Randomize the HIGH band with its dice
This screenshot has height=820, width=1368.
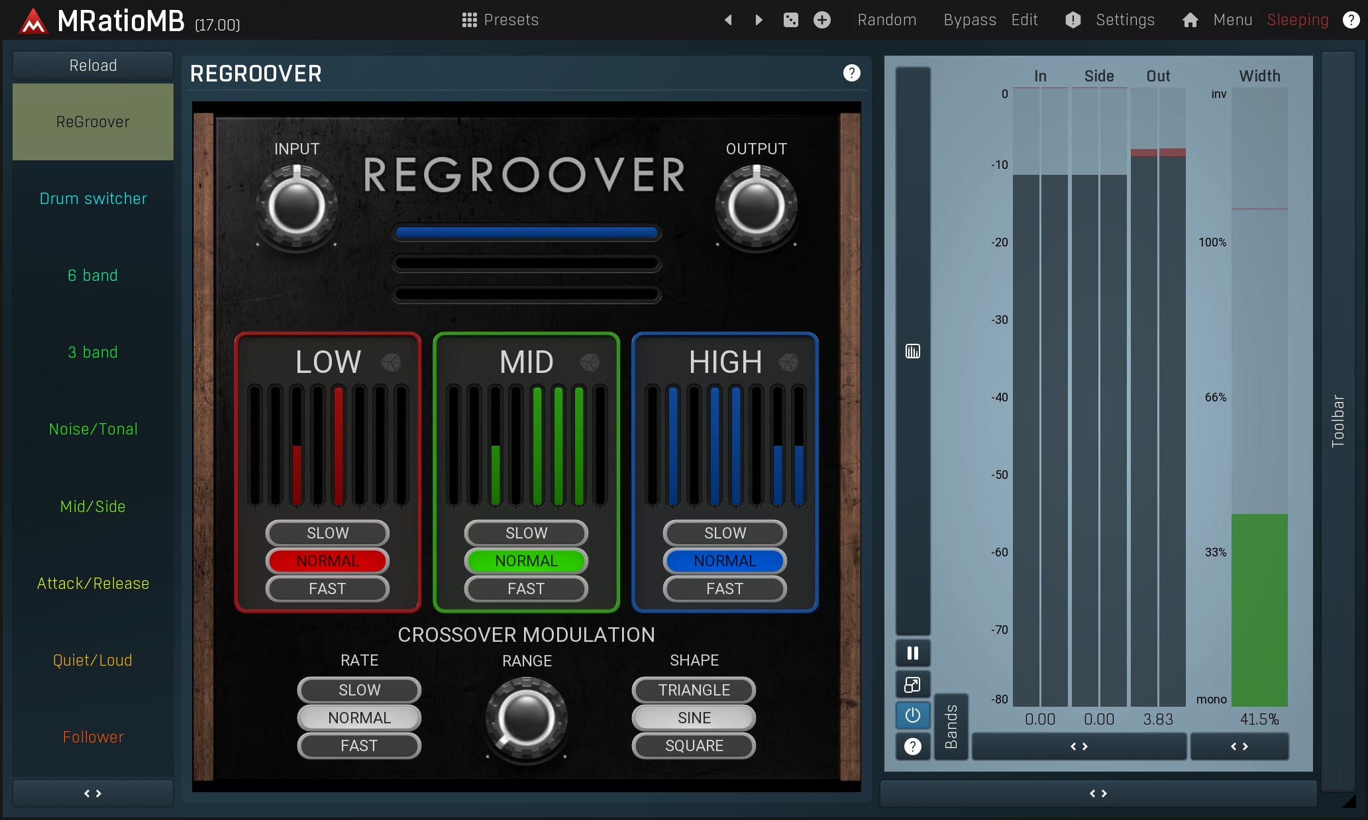[788, 362]
